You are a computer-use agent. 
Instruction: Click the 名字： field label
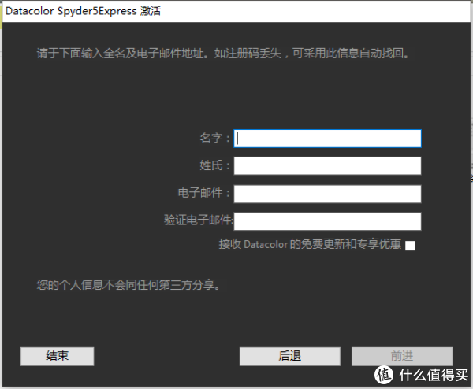(x=215, y=139)
